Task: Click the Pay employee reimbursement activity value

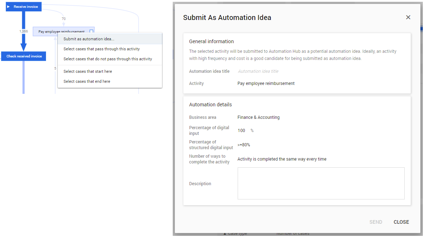Action: click(266, 83)
